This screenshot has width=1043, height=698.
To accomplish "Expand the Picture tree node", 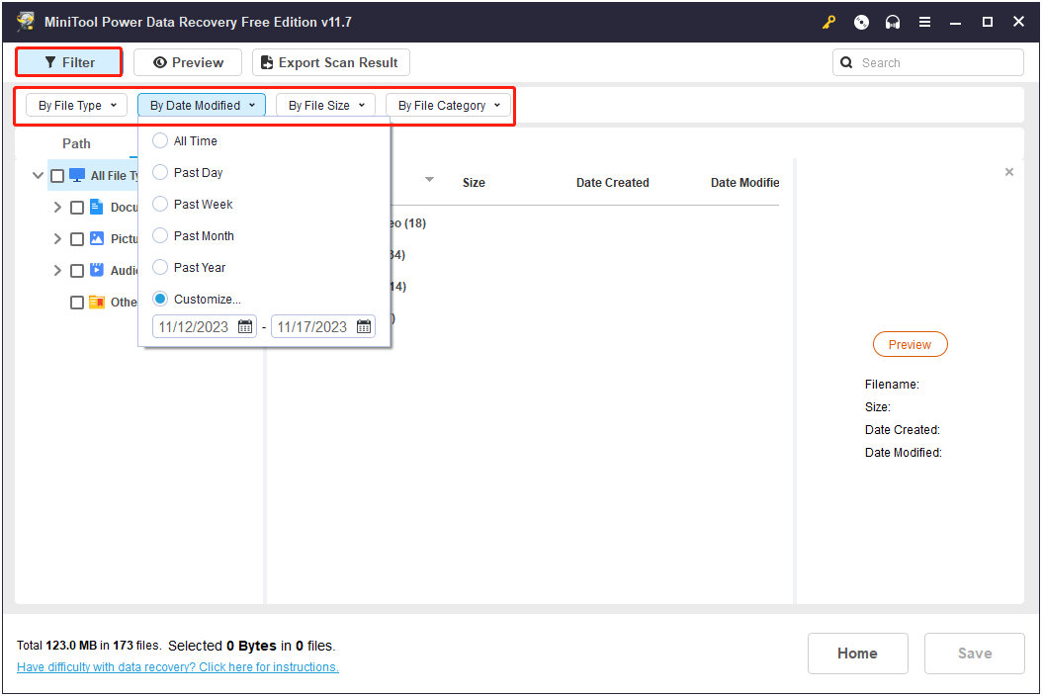I will pyautogui.click(x=57, y=239).
